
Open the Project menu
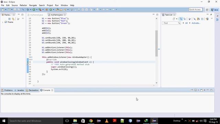[50, 6]
